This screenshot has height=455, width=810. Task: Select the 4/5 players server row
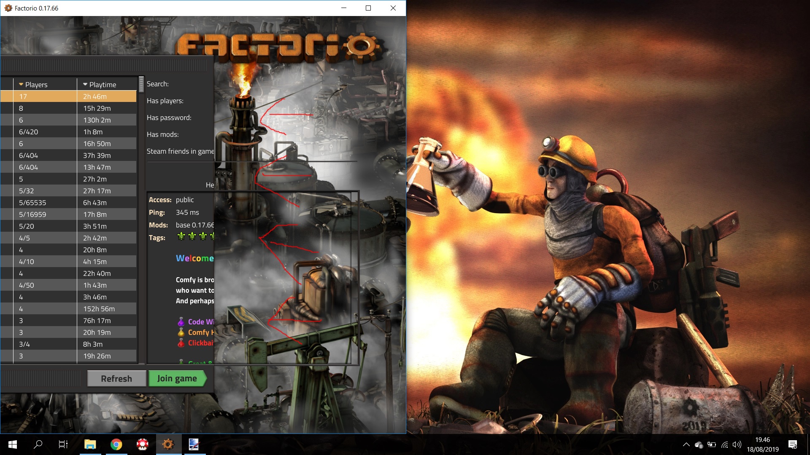click(68, 238)
